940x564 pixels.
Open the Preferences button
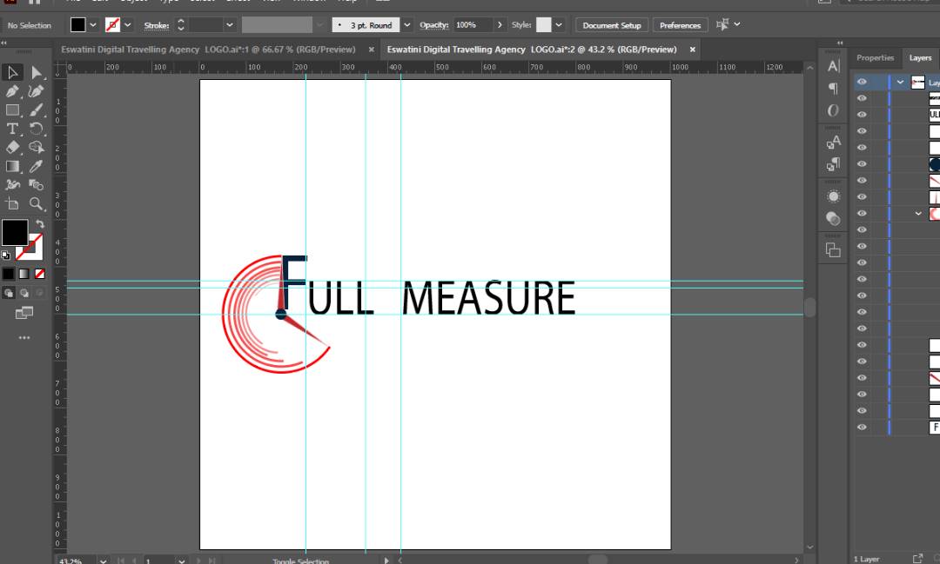point(680,25)
